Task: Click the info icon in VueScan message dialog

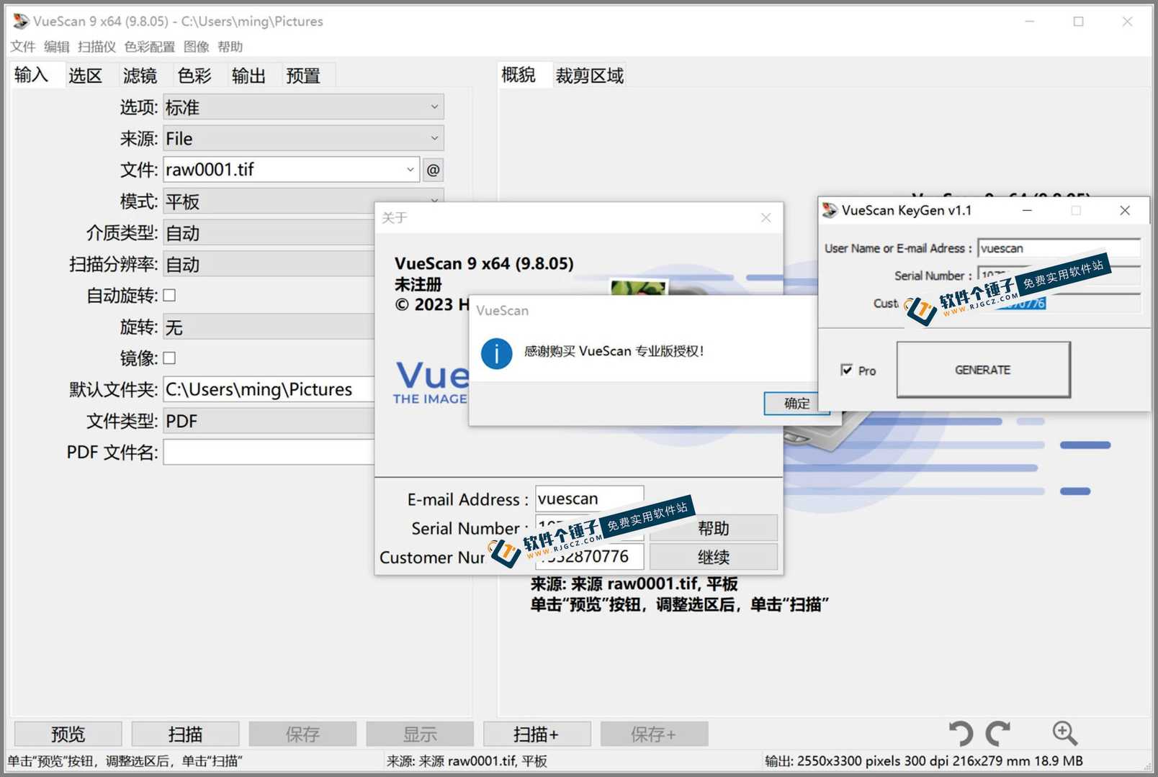Action: 496,353
